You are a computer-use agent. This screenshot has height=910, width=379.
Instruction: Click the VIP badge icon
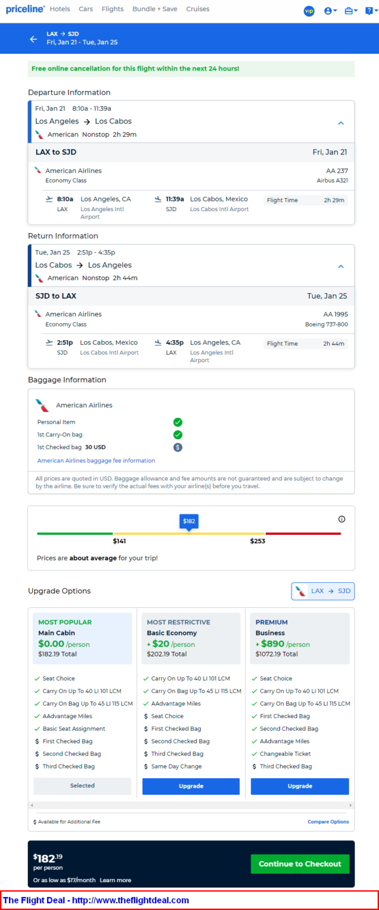point(309,11)
